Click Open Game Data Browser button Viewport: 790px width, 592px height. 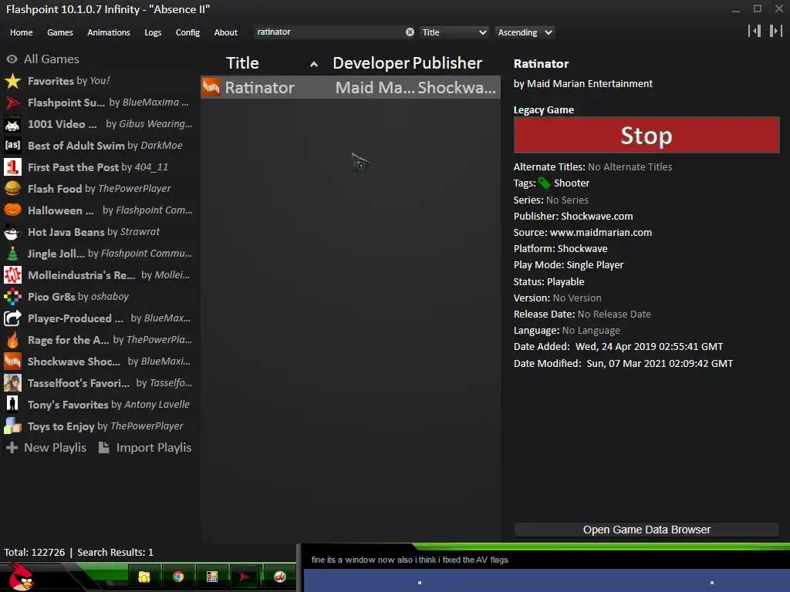[x=647, y=530]
